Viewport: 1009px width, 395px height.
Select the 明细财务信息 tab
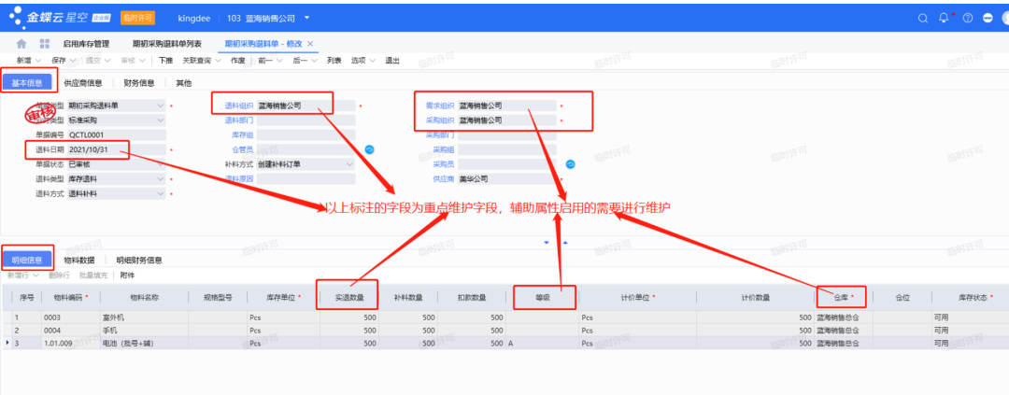coord(139,261)
